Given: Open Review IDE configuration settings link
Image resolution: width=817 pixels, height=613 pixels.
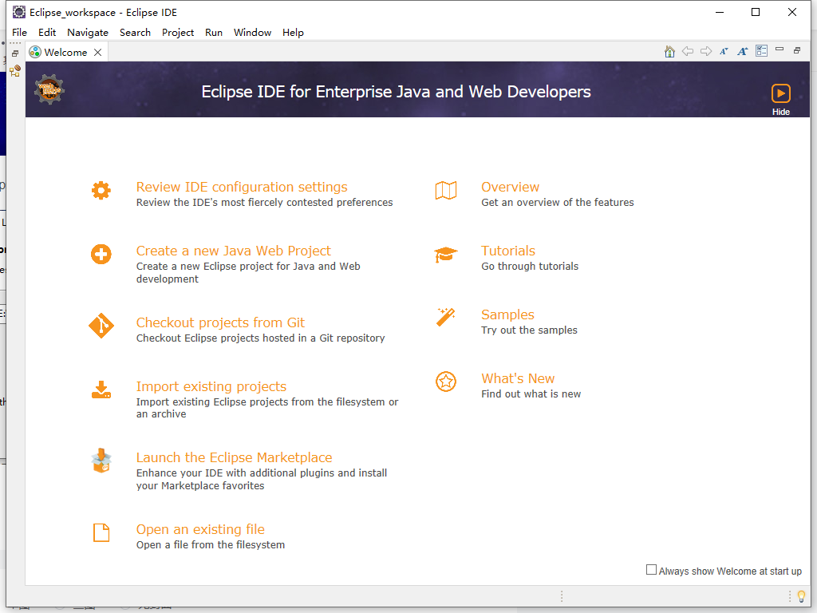Looking at the screenshot, I should 242,187.
